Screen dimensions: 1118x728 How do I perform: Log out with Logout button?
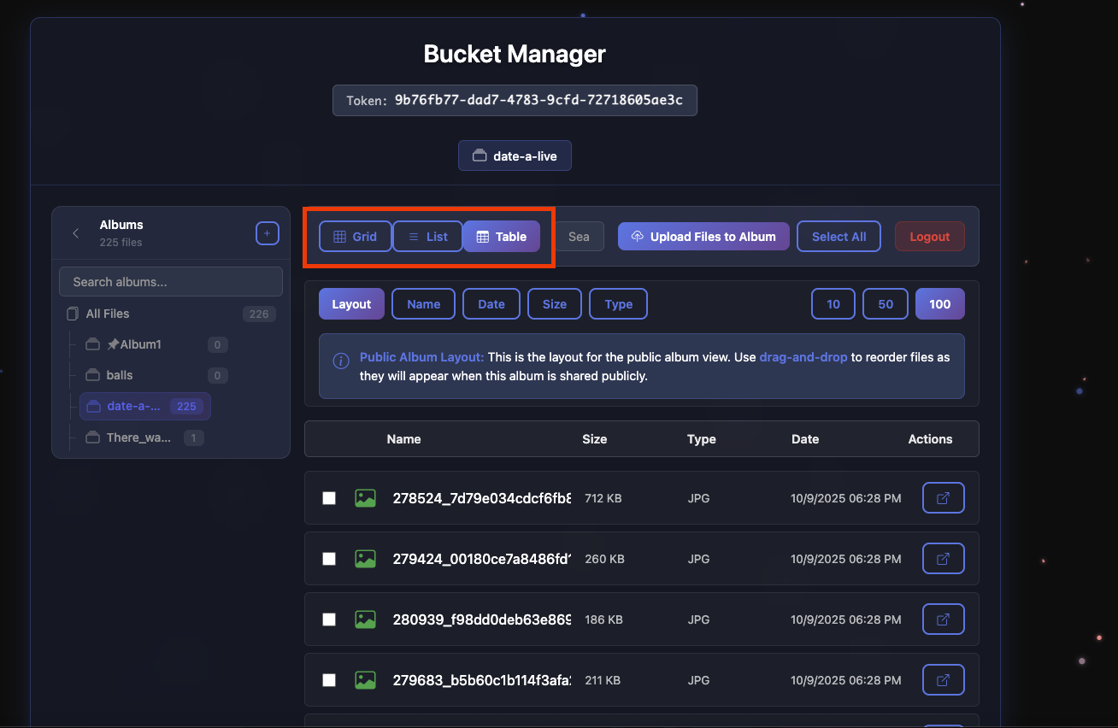click(x=930, y=237)
